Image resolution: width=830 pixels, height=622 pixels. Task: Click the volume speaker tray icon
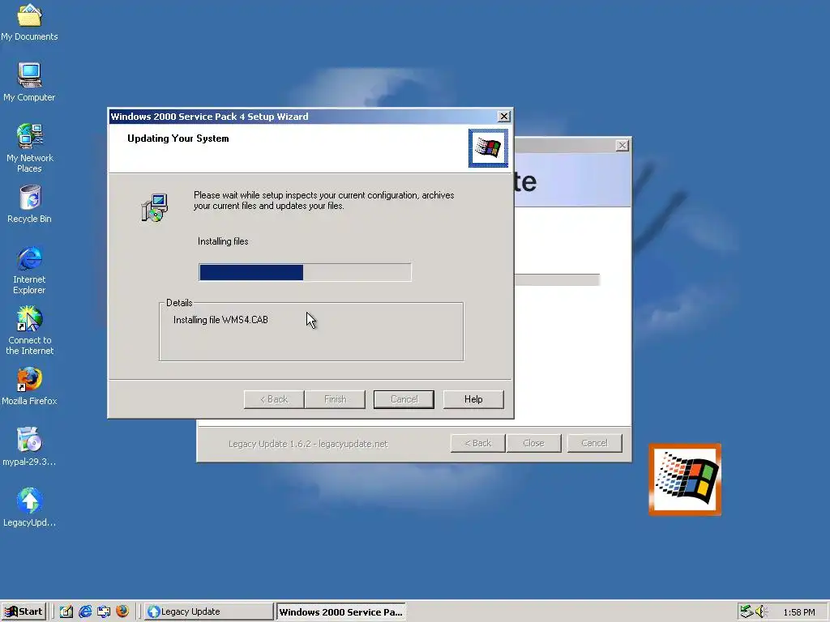(761, 611)
